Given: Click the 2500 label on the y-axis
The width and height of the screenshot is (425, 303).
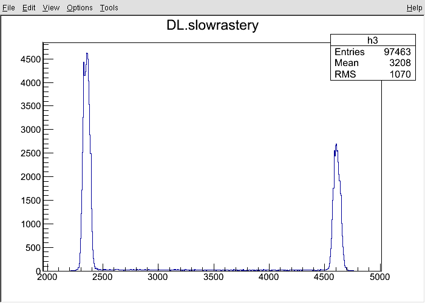Looking at the screenshot, I should coord(30,153).
